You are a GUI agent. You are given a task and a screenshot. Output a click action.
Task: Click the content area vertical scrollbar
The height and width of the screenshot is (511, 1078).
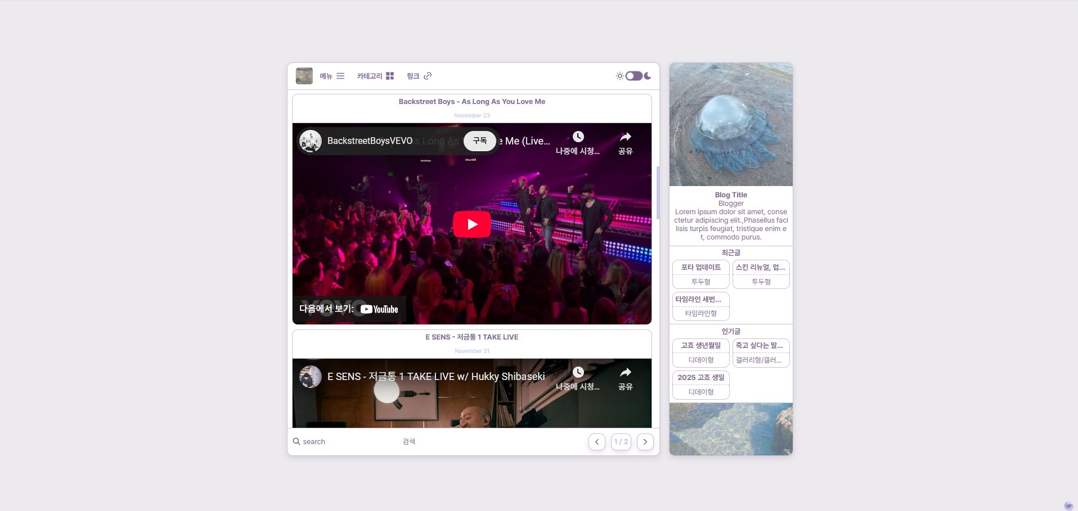click(658, 193)
